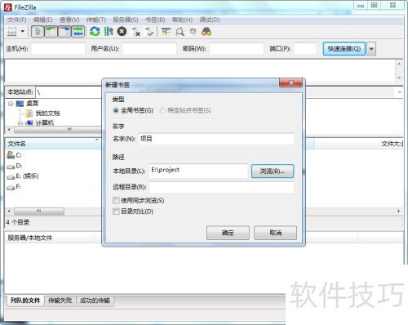Image resolution: width=408 pixels, height=325 pixels.
Task: Cancel current operation icon
Action: tap(122, 32)
